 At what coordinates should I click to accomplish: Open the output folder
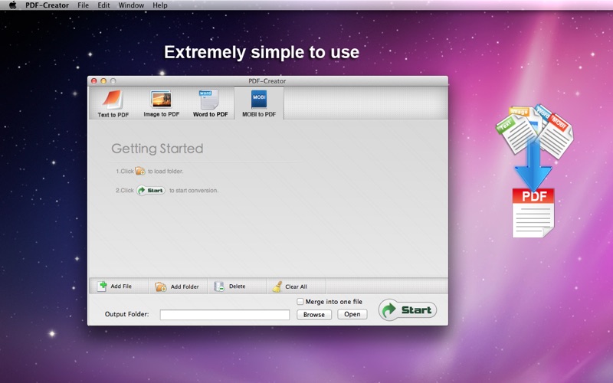(x=352, y=314)
